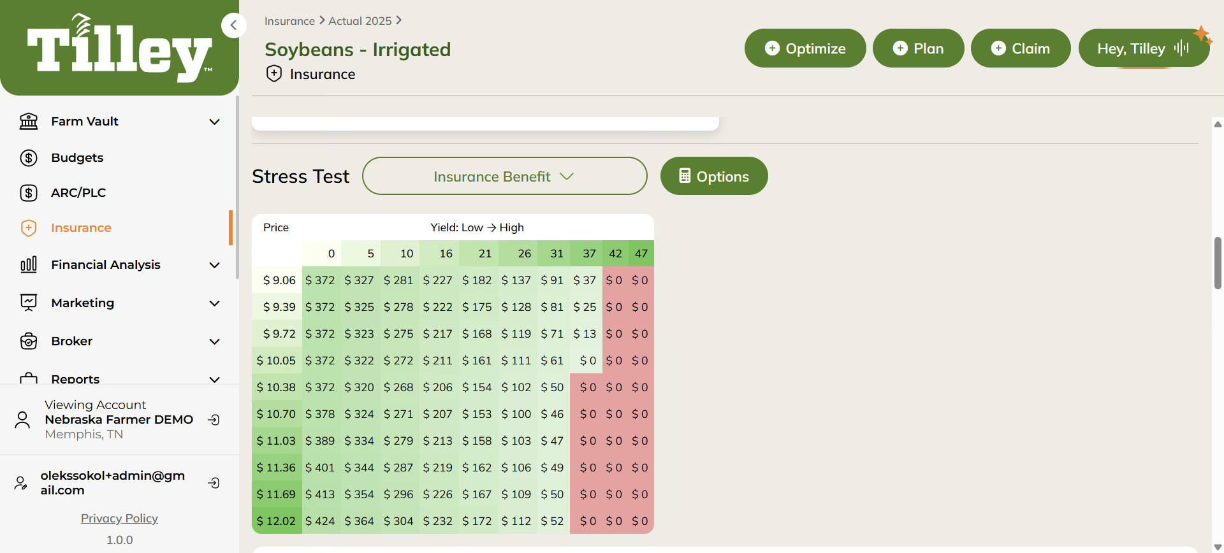Select the $ 9.06 price row label
The width and height of the screenshot is (1224, 553).
tap(277, 280)
